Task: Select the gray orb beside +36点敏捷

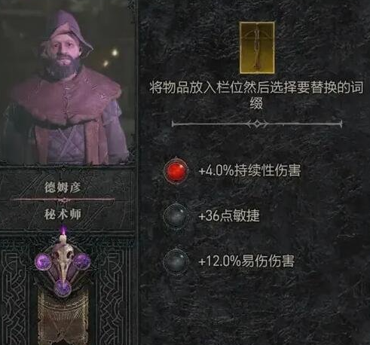Action: click(x=176, y=216)
